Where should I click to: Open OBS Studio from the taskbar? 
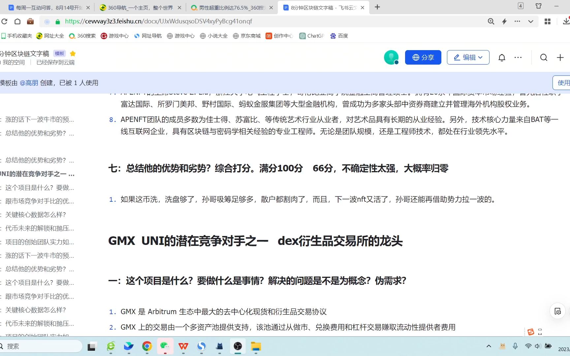(238, 346)
